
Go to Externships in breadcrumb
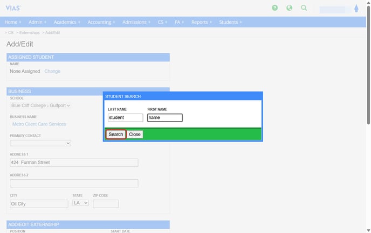(29, 33)
